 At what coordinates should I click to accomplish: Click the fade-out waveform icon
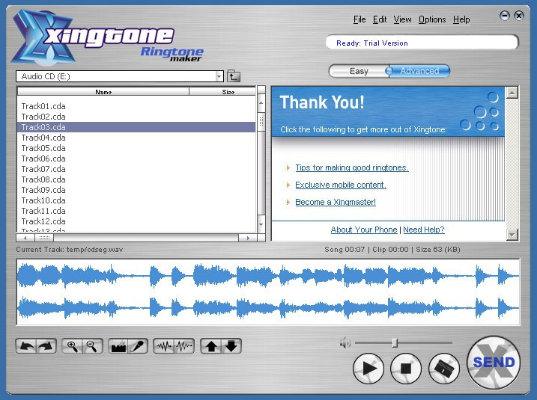click(x=184, y=346)
